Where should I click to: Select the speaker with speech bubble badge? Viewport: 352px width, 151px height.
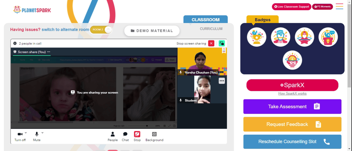tap(328, 37)
